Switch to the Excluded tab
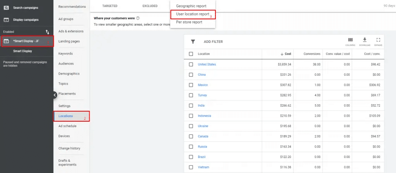 click(x=150, y=6)
